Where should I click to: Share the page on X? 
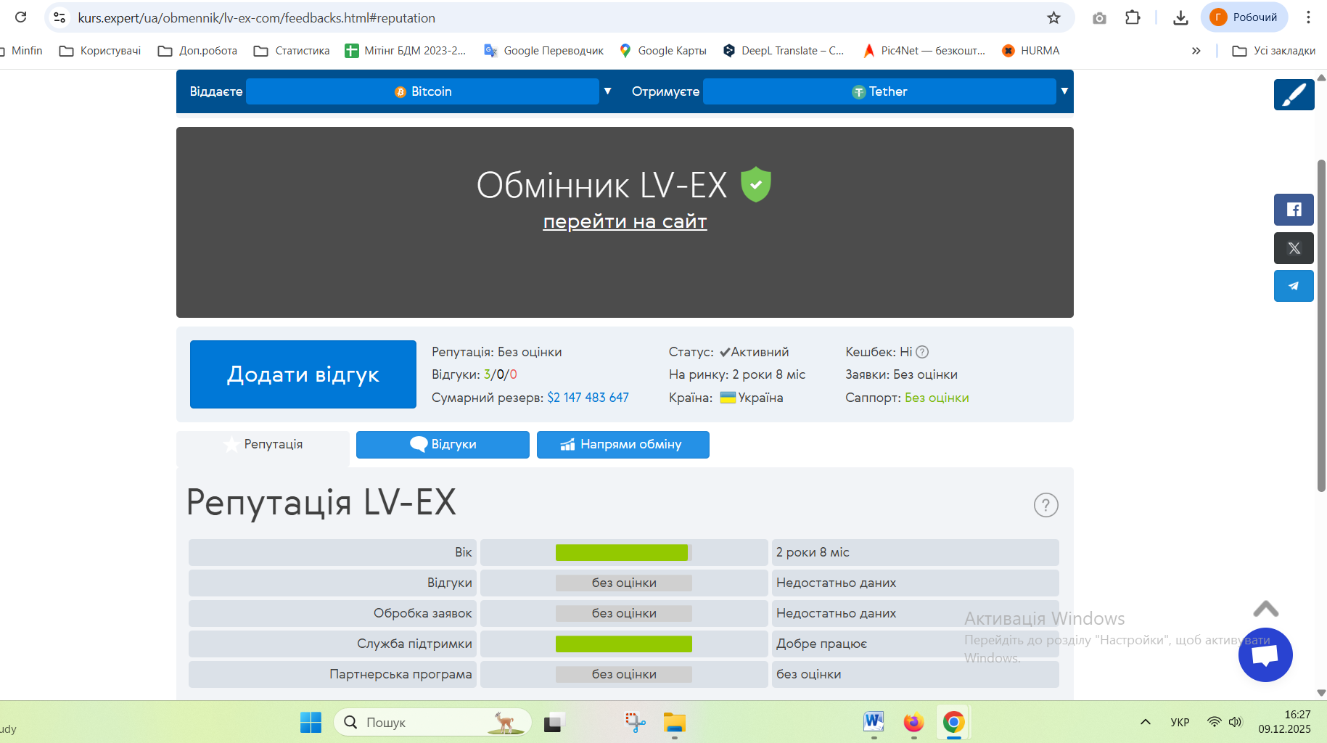1294,248
